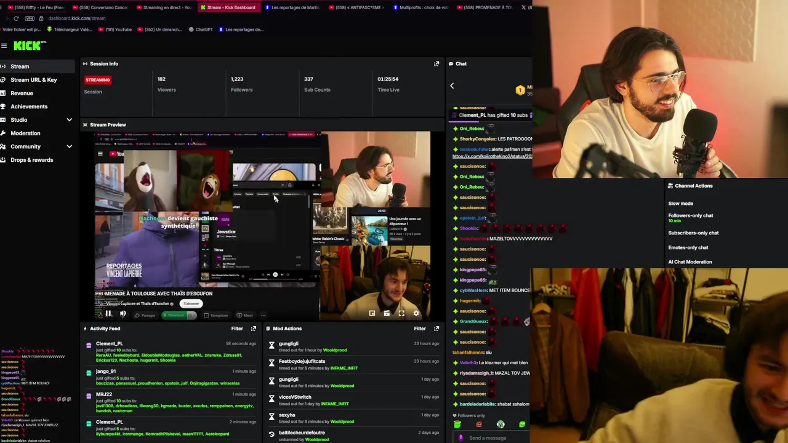
Task: Click the gold badge atop chat
Action: [520, 90]
